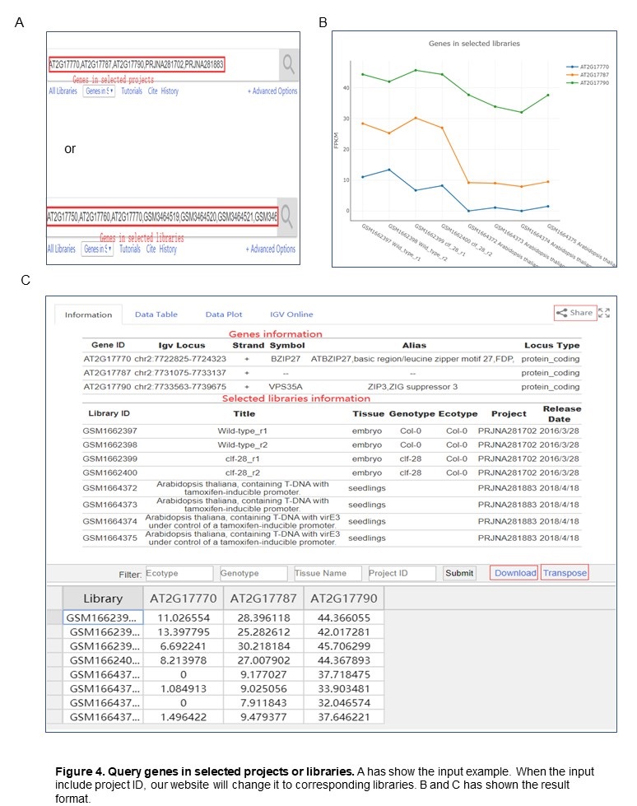
Task: Click the title clf-28_r2
Action: 243,473
